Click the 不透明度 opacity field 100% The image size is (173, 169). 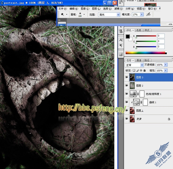(160, 65)
